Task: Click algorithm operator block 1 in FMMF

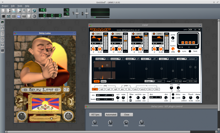Action: point(183,43)
